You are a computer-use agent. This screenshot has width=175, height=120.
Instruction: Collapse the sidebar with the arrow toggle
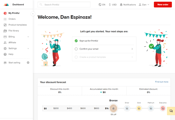pos(33,14)
